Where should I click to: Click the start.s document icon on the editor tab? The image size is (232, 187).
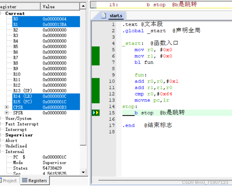[103, 16]
